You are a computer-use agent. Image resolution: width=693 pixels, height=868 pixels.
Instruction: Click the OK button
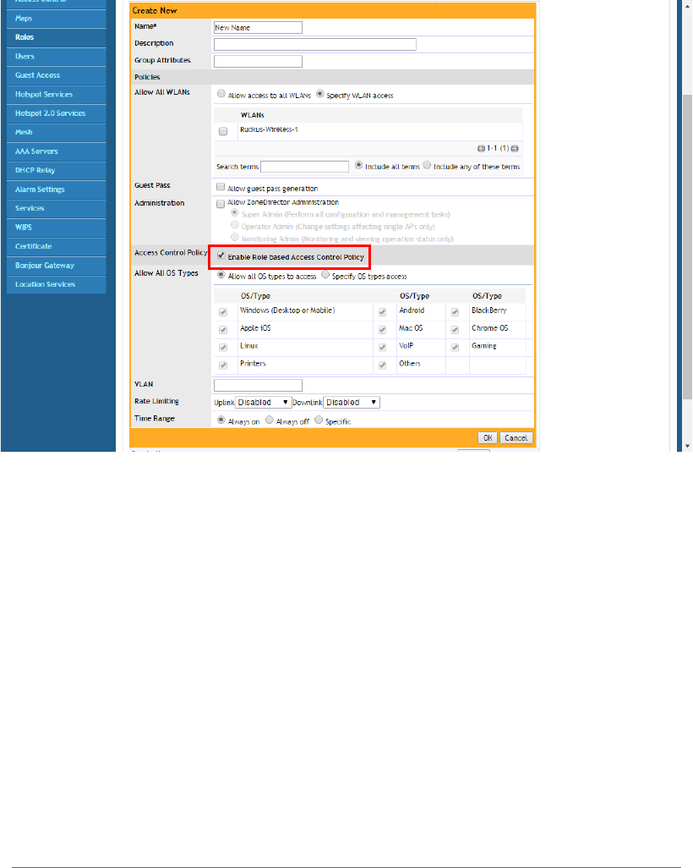point(488,438)
